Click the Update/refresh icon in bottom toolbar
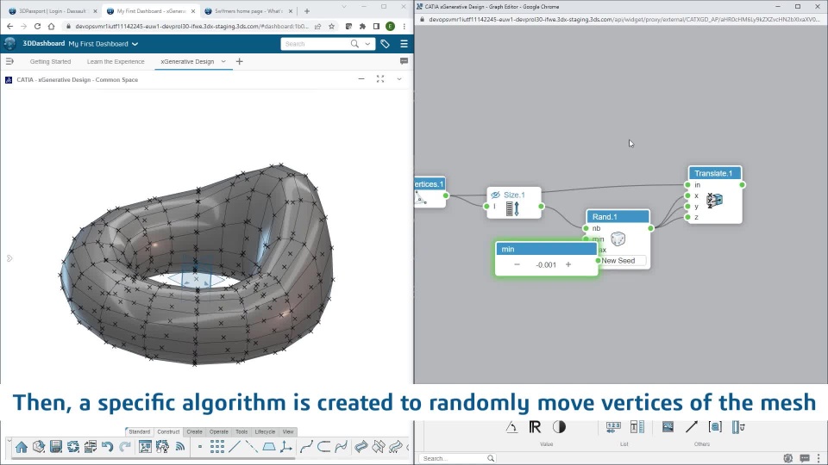 (x=72, y=447)
